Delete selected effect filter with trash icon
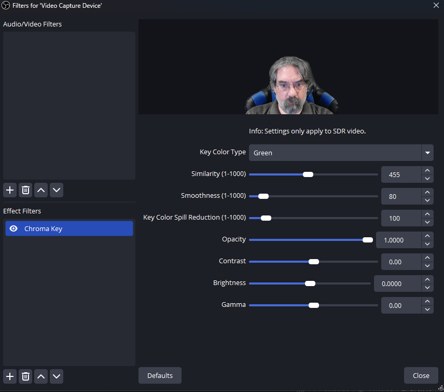Viewport: 444px width, 392px height. [x=25, y=376]
